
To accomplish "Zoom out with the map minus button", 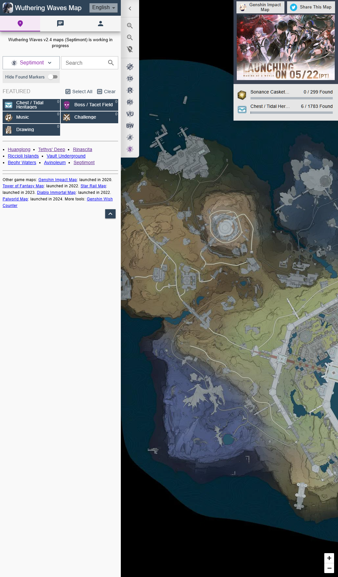I will (x=329, y=568).
